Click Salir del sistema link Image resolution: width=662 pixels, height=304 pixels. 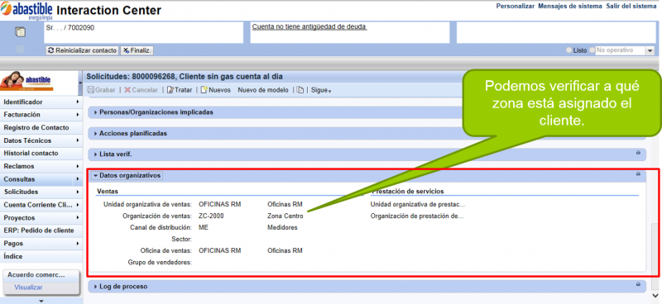coord(631,7)
